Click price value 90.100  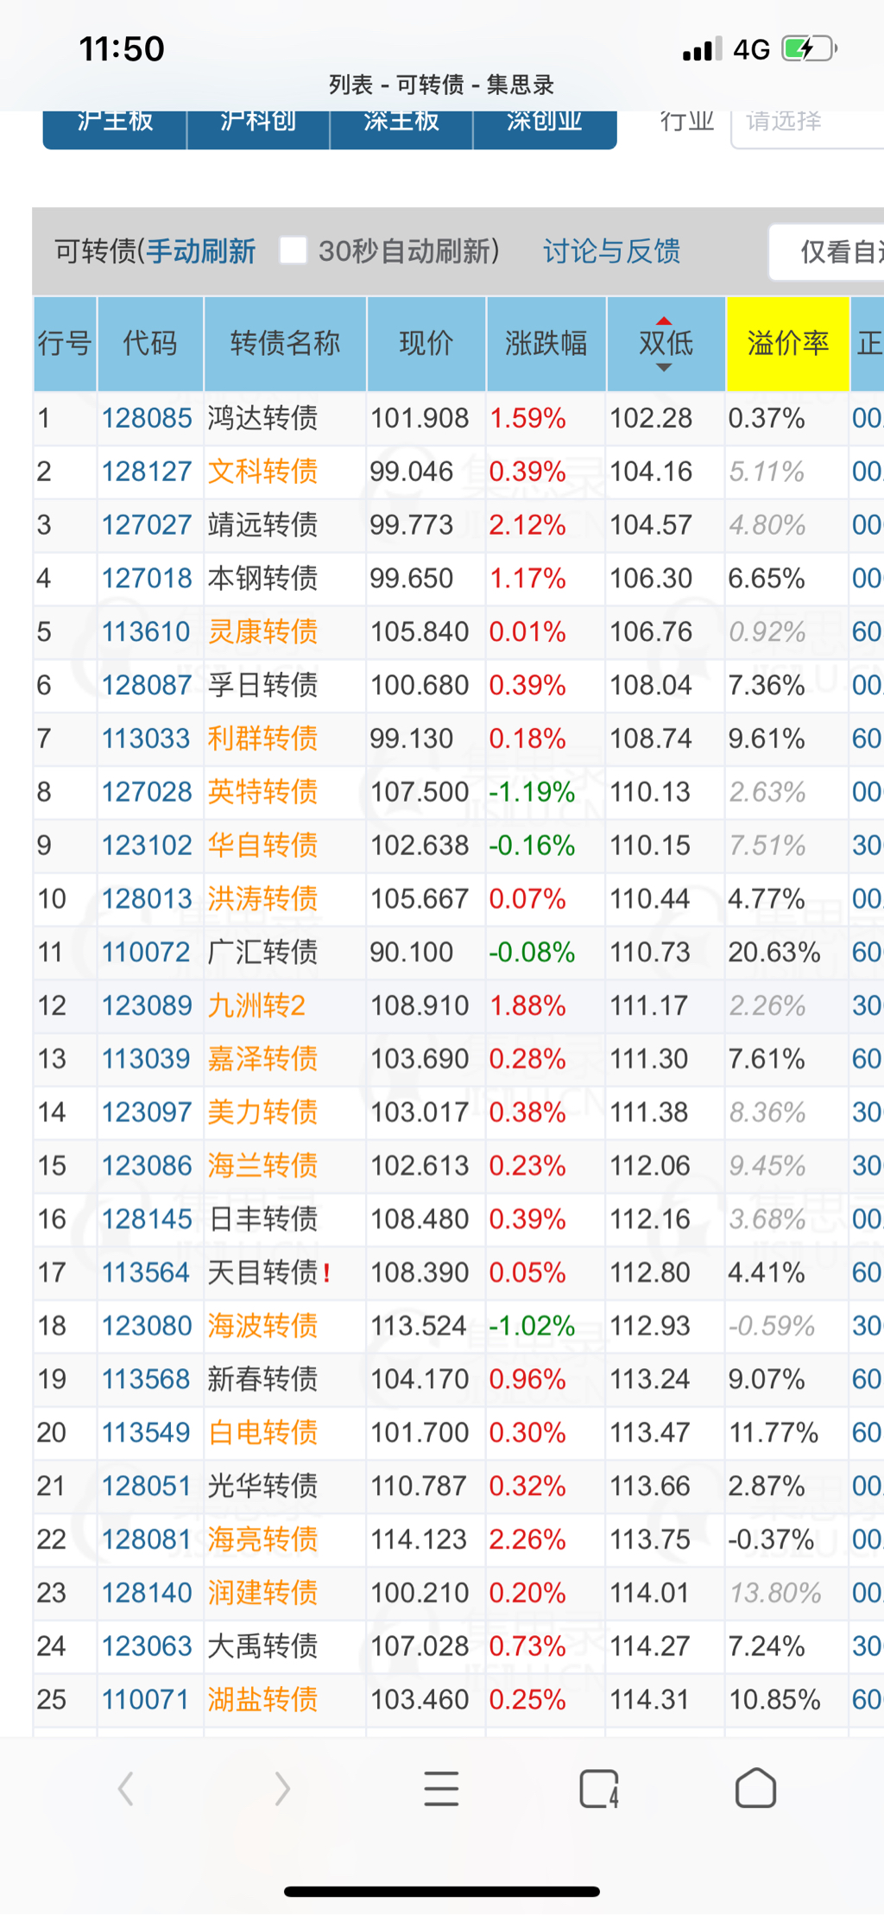(x=412, y=952)
